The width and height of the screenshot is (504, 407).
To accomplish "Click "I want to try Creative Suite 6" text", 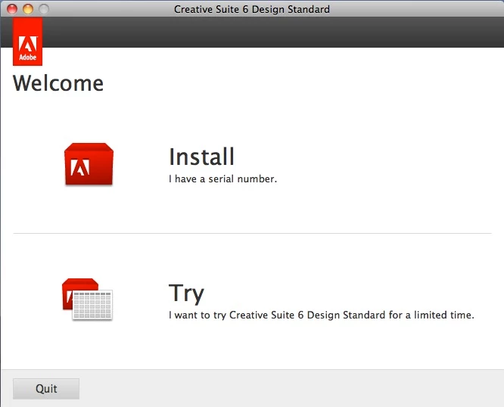I will click(x=236, y=315).
